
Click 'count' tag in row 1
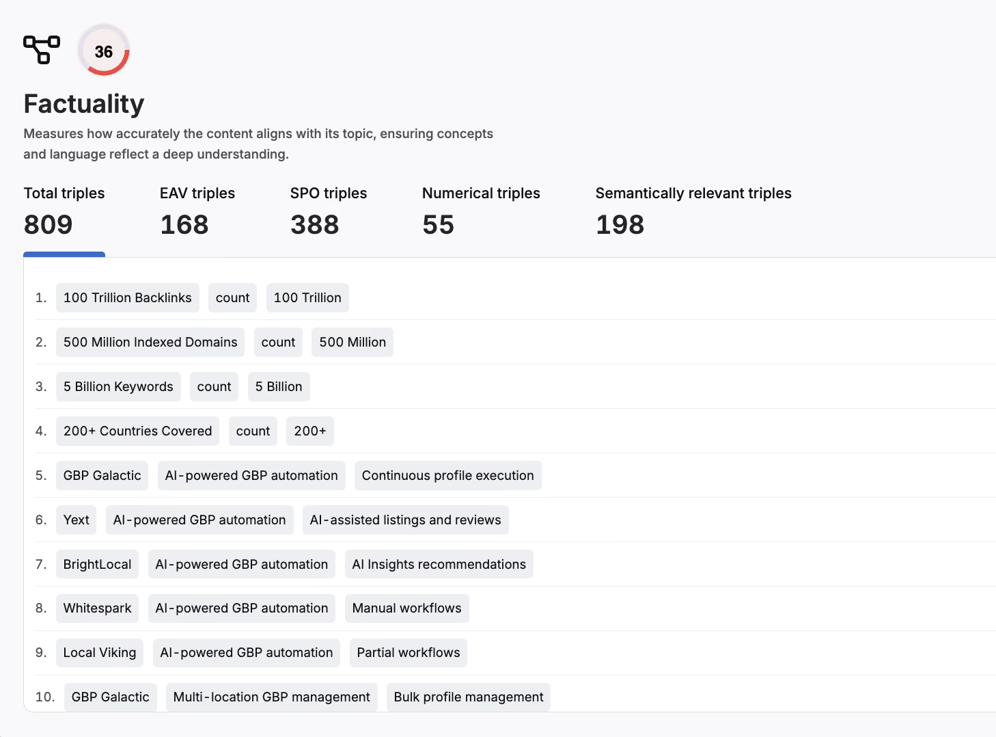pyautogui.click(x=233, y=298)
